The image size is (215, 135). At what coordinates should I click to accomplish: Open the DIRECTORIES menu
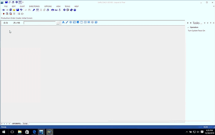point(34,6)
